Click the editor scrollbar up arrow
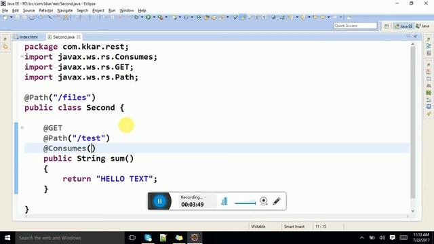The width and height of the screenshot is (434, 244). coord(413,44)
